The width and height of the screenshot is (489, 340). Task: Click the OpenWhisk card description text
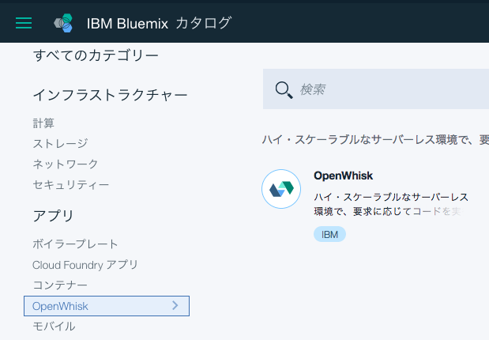pos(391,204)
